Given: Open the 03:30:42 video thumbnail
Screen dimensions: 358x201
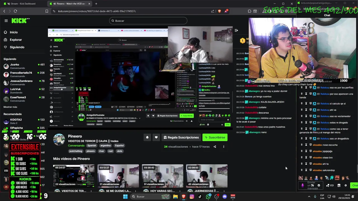Looking at the screenshot, I should [x=162, y=176].
